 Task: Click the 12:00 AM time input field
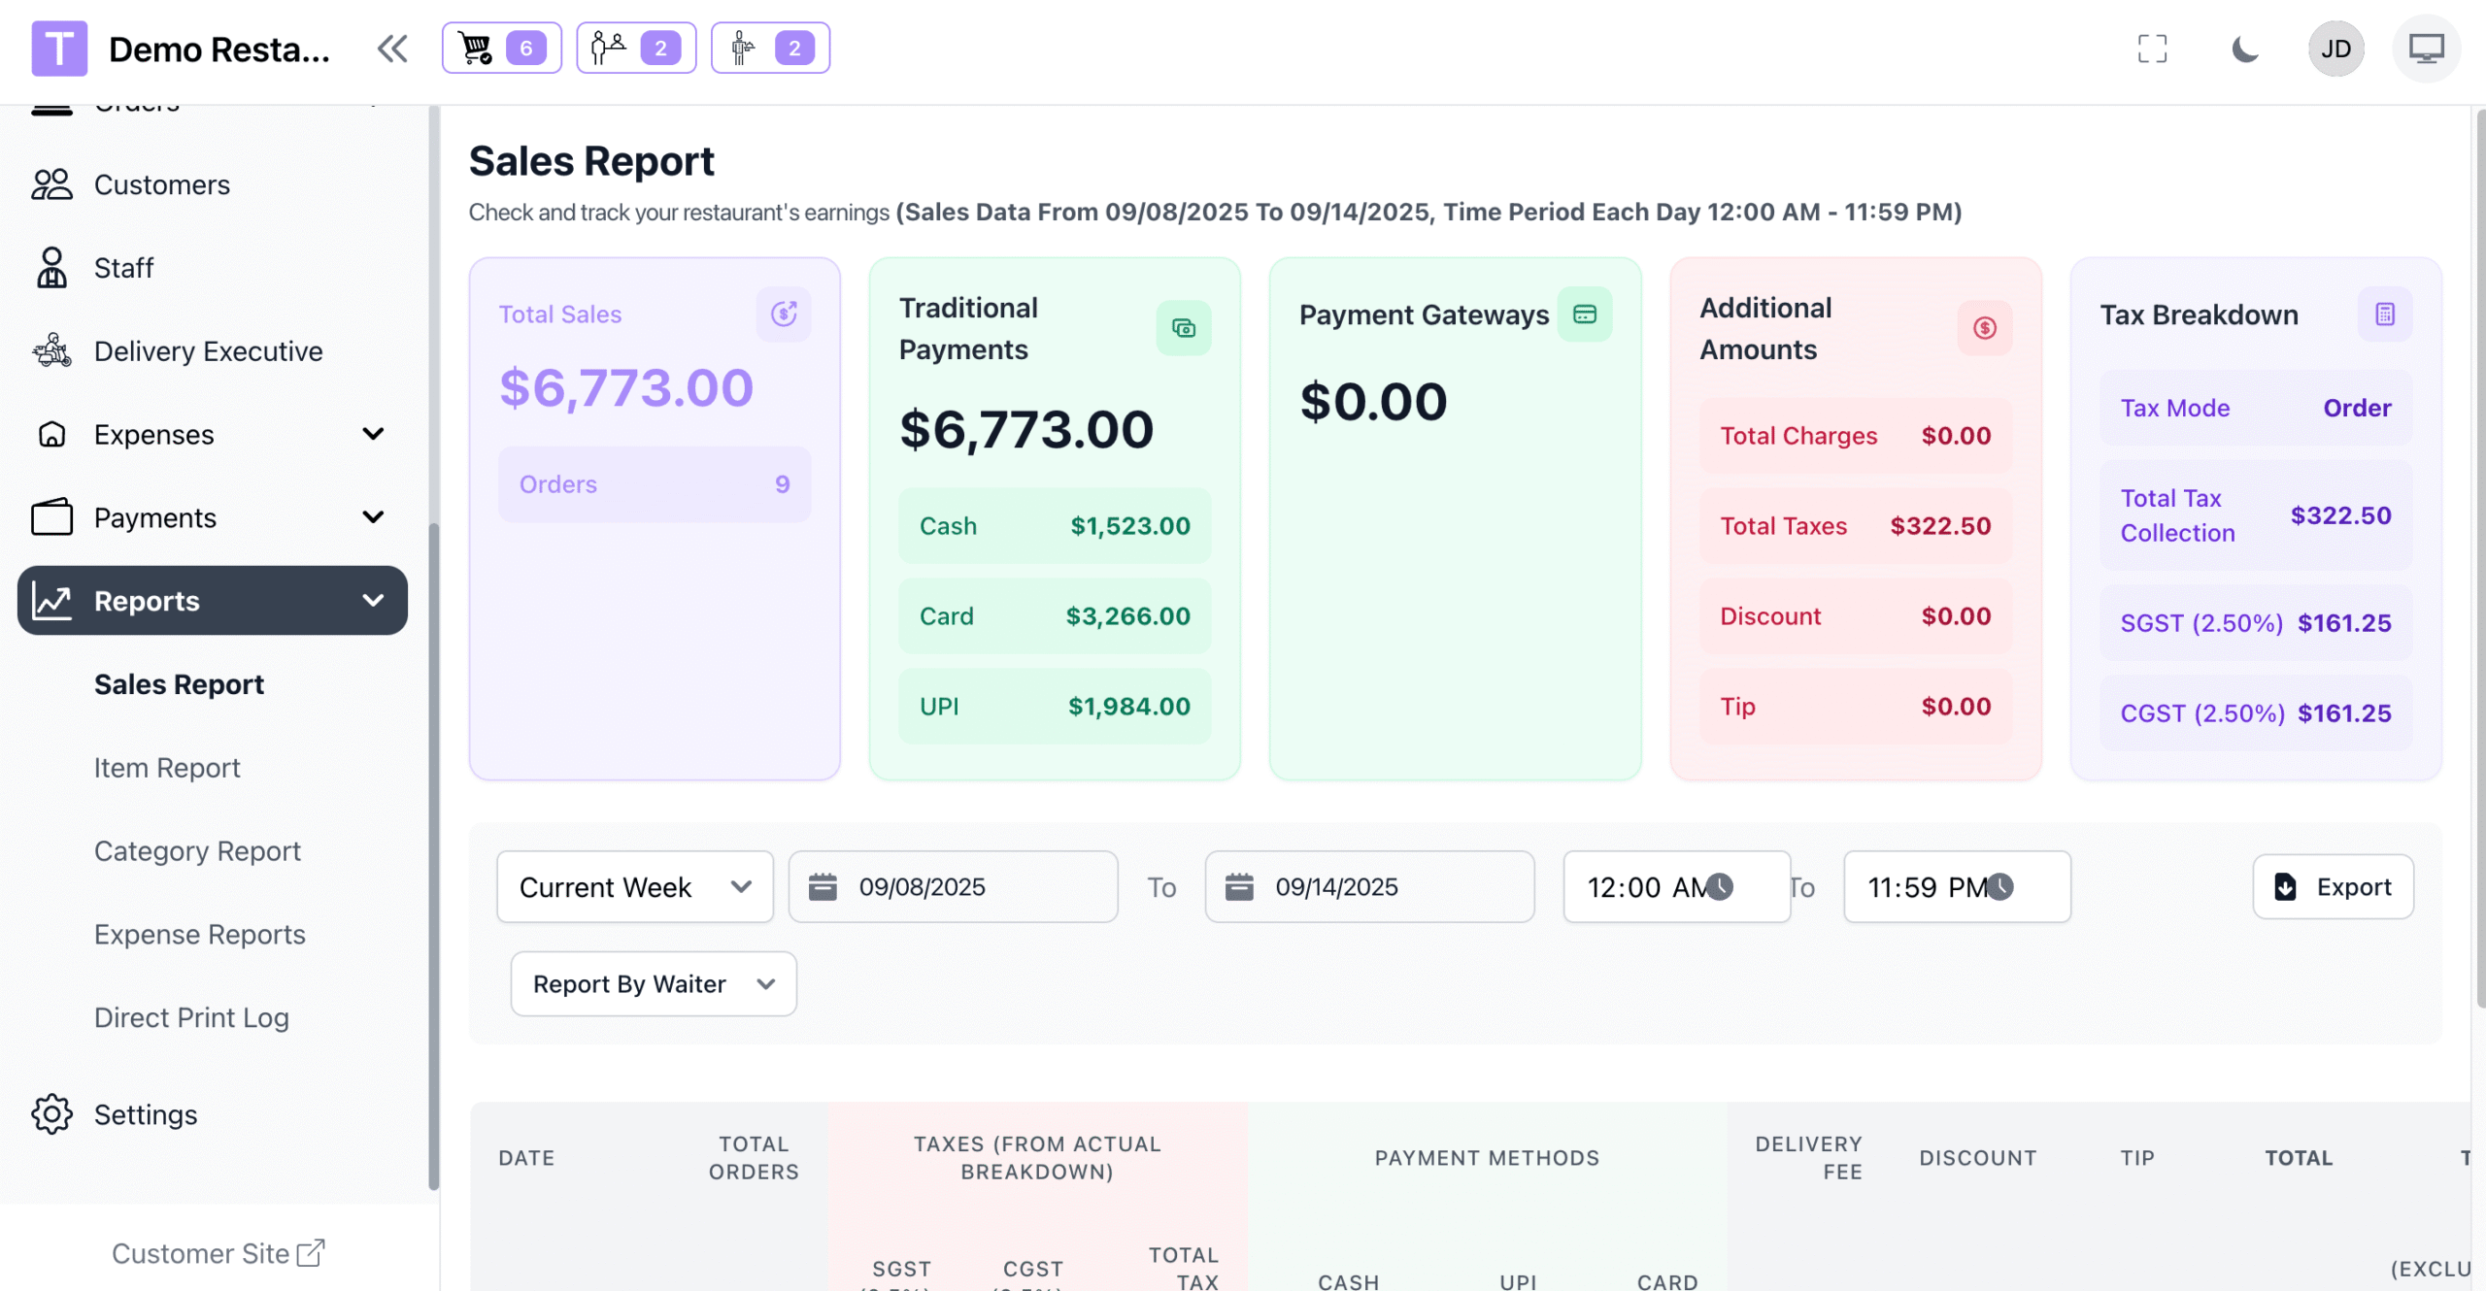coord(1651,886)
